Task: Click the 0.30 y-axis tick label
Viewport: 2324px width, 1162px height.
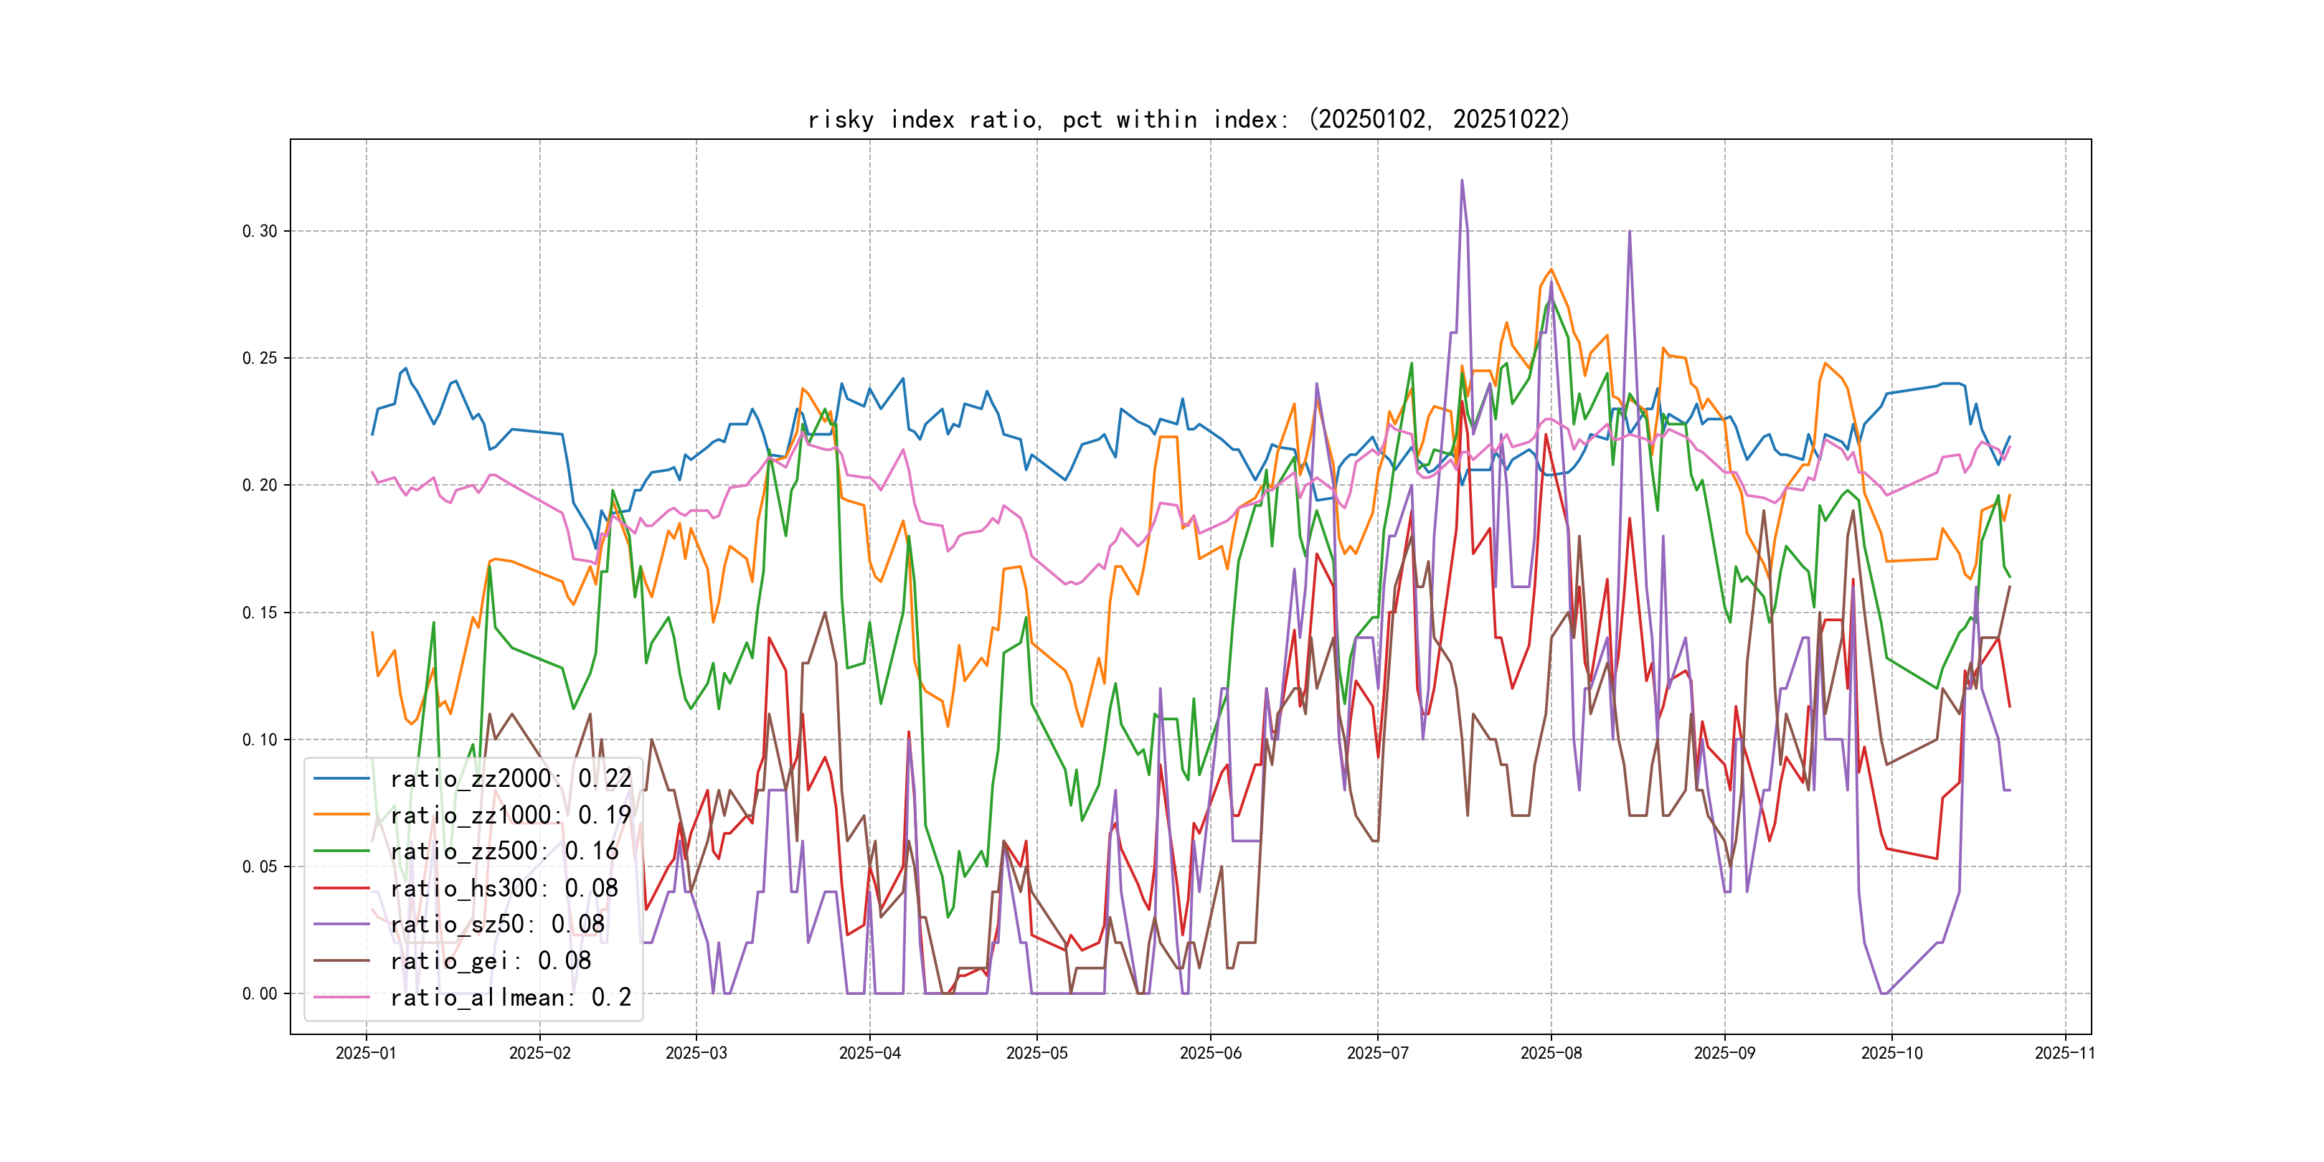Action: click(260, 232)
